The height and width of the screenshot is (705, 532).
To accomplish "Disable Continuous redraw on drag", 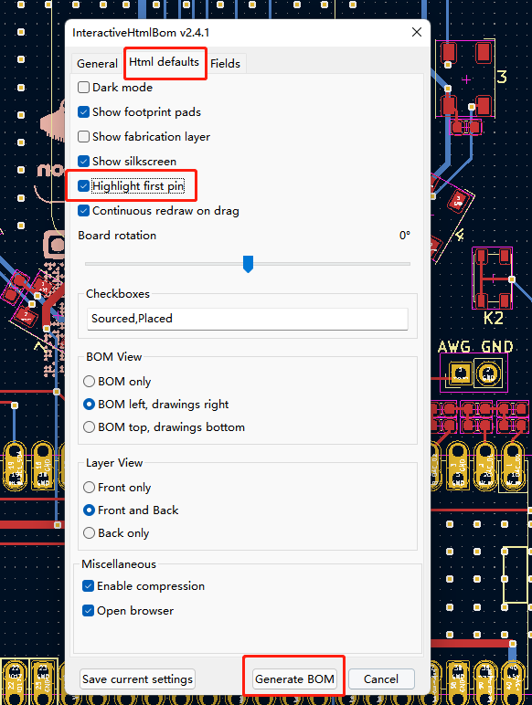I will 84,210.
